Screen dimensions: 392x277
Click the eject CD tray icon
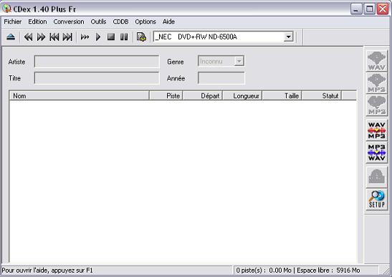coord(11,37)
